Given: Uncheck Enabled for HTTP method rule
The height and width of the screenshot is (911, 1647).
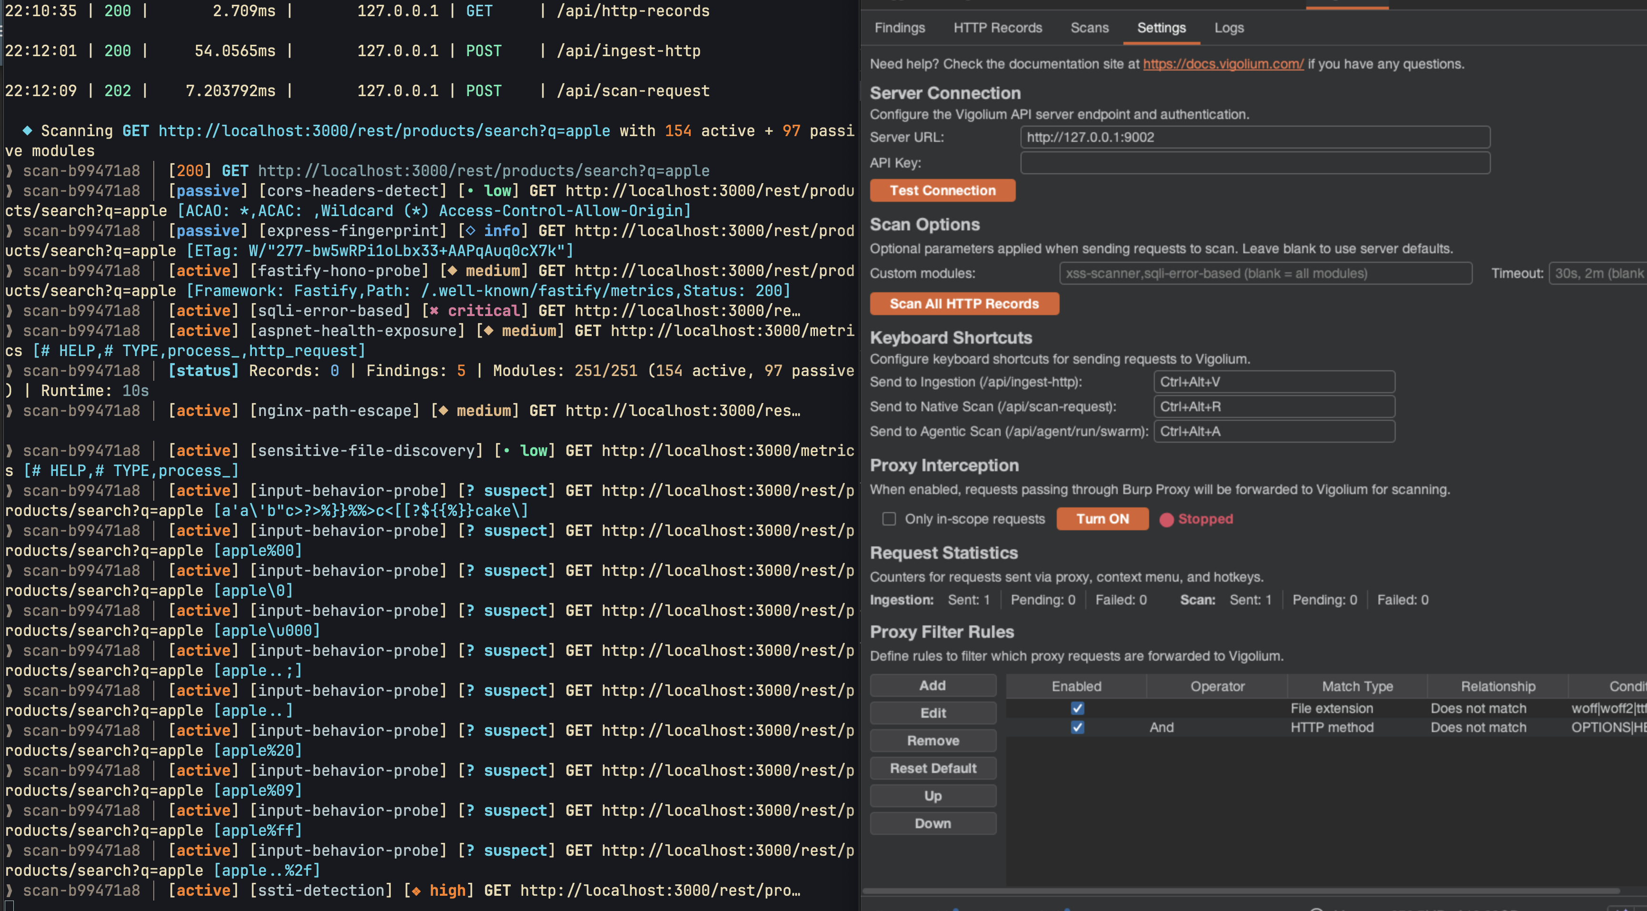Looking at the screenshot, I should pyautogui.click(x=1077, y=728).
